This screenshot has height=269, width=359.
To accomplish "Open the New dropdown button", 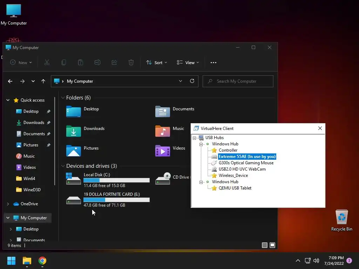I will [21, 62].
